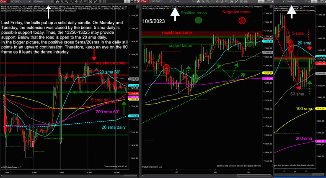Open data series icon in Daily chart
Image resolution: width=326 pixels, height=178 pixels.
(x=231, y=1)
